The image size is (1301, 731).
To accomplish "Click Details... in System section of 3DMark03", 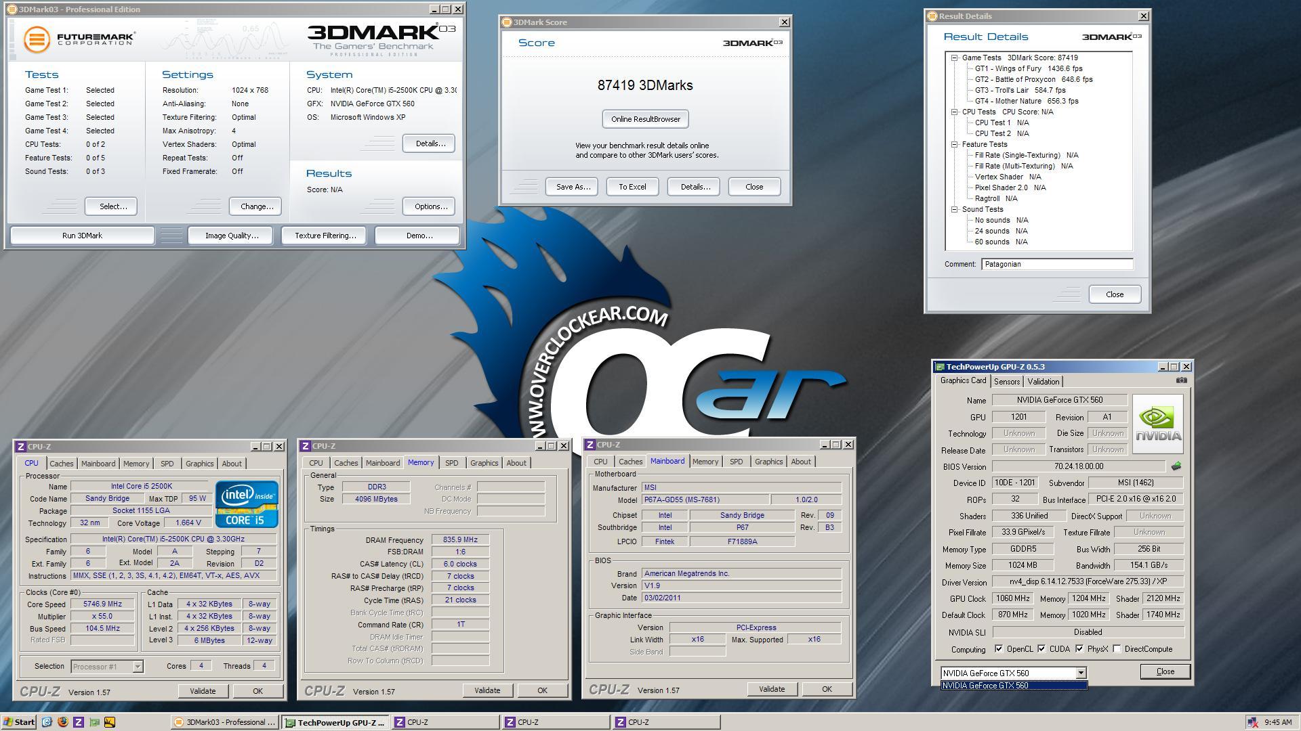I will (x=430, y=143).
